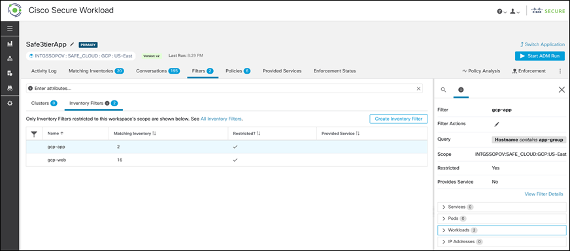Screen dimensions: 570x251
Task: Open All Inventory Filters link
Action: [221, 119]
